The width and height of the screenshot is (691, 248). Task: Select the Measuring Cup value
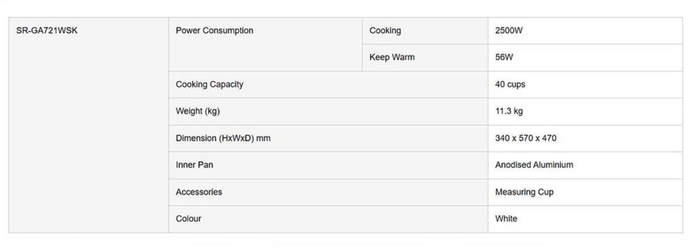coord(525,192)
